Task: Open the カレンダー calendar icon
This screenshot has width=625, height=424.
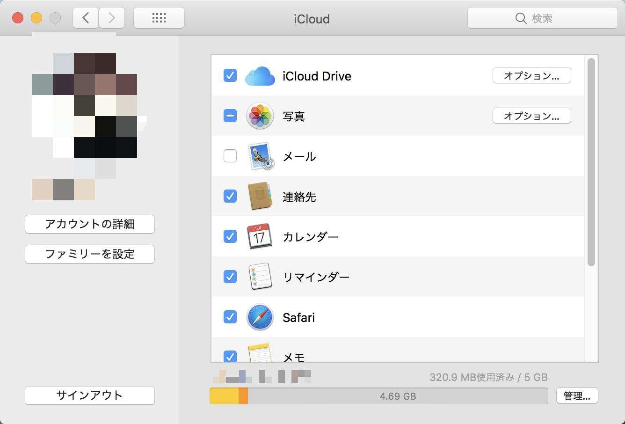Action: point(260,236)
